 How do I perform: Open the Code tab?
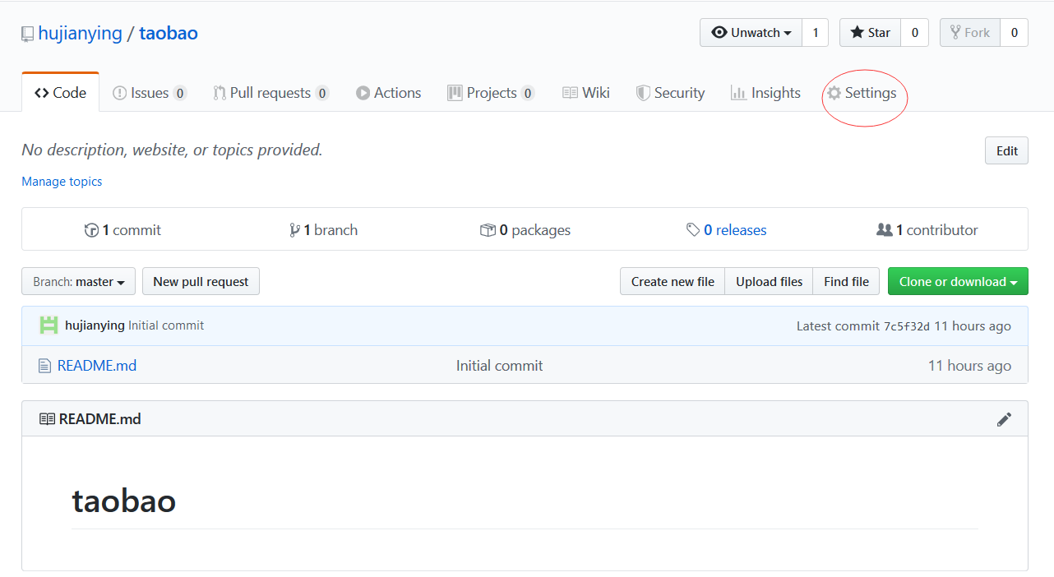pos(60,93)
